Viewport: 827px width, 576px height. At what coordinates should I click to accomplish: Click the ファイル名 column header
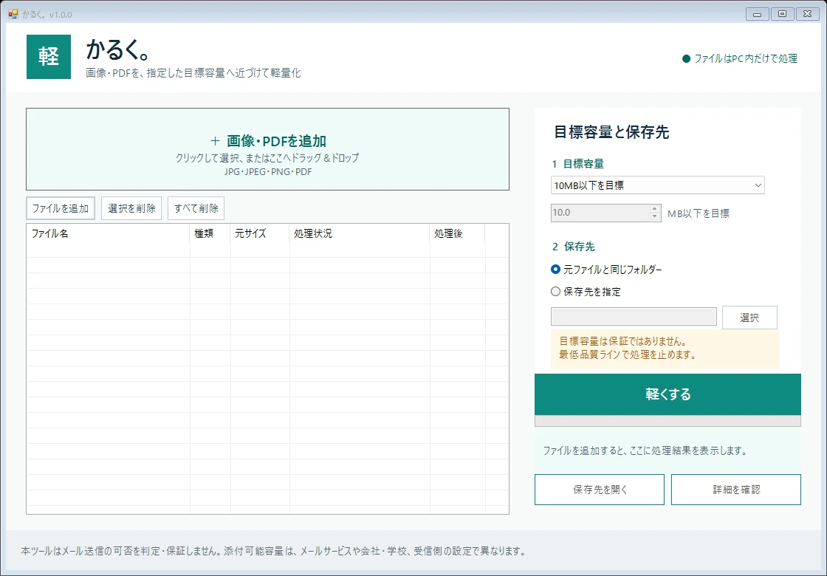coord(108,233)
